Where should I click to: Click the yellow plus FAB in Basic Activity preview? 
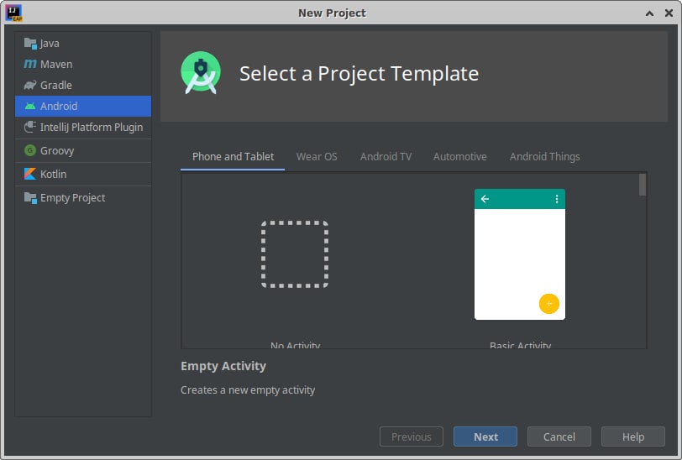pyautogui.click(x=549, y=304)
